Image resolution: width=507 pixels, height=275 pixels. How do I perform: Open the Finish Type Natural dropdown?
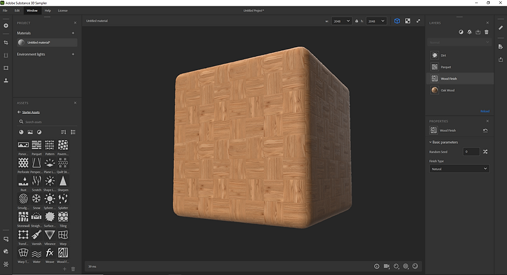(459, 169)
